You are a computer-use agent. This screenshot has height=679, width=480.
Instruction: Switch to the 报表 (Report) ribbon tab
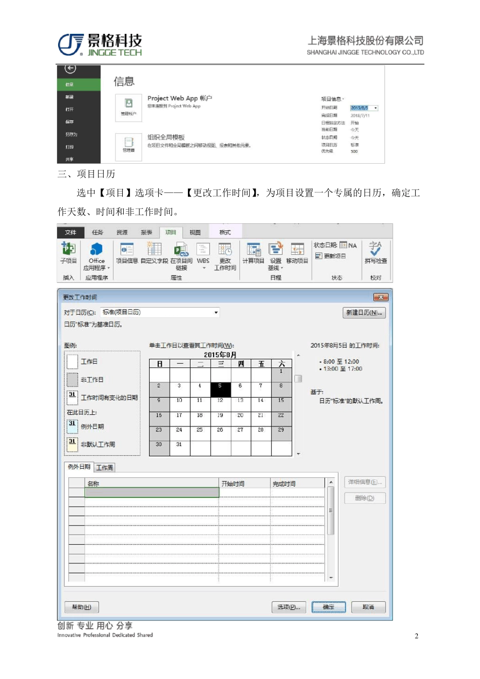(x=146, y=232)
